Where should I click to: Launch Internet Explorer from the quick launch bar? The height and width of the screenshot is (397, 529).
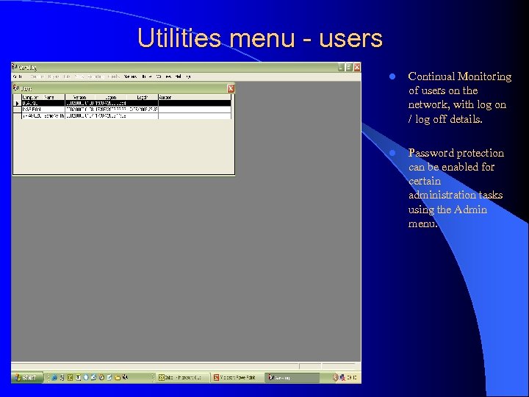(x=54, y=378)
